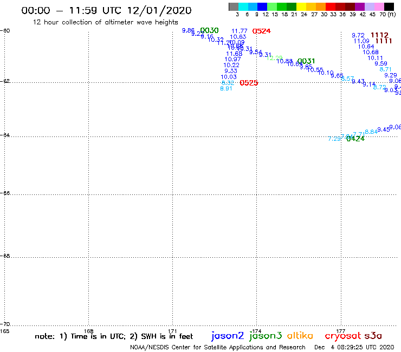
Task: Click the 10.97 wave height value
Action: 233,60
